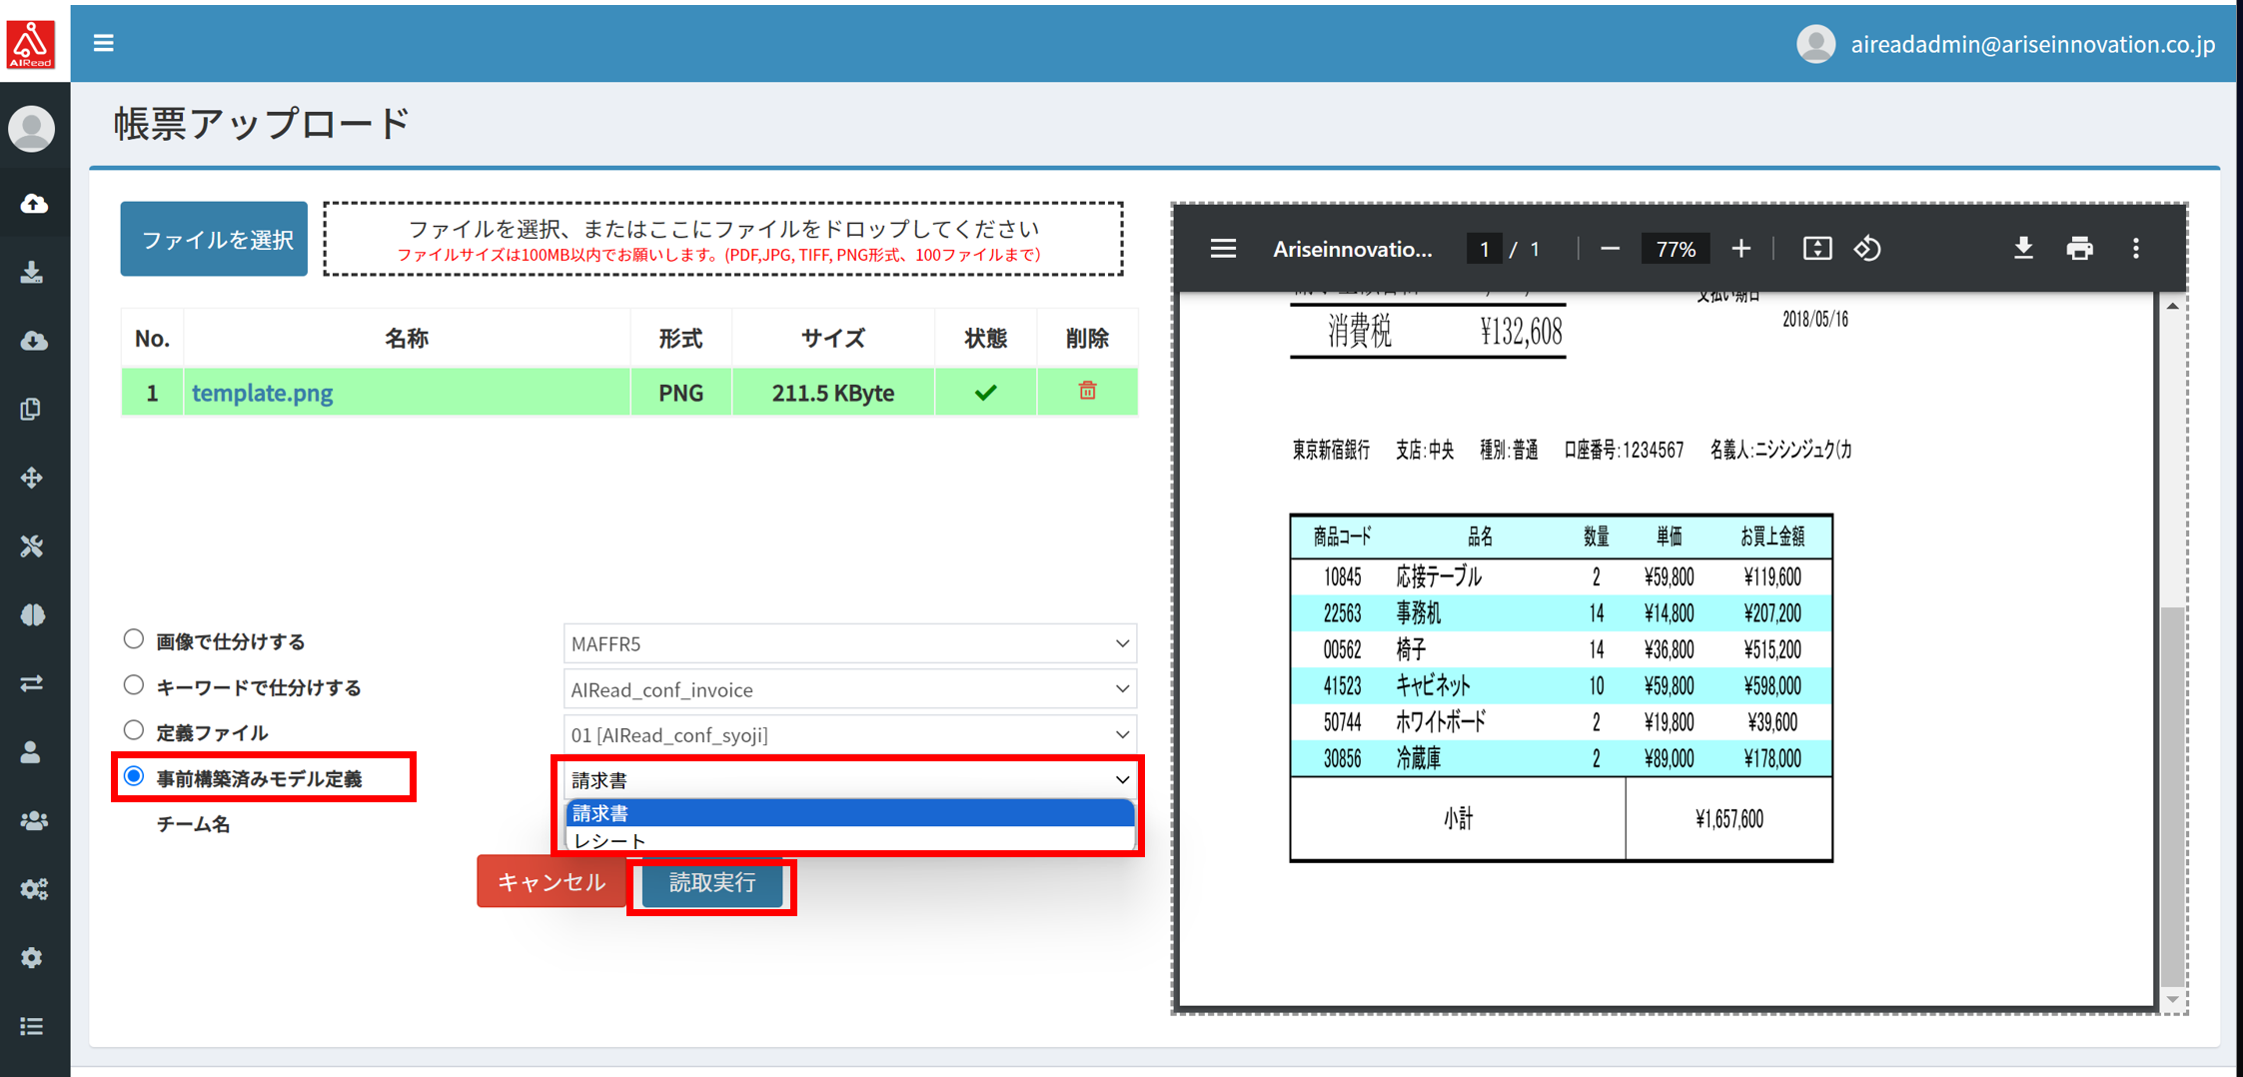The width and height of the screenshot is (2243, 1077).
Task: Open the PDF viewer sidebar menu
Action: [1222, 248]
